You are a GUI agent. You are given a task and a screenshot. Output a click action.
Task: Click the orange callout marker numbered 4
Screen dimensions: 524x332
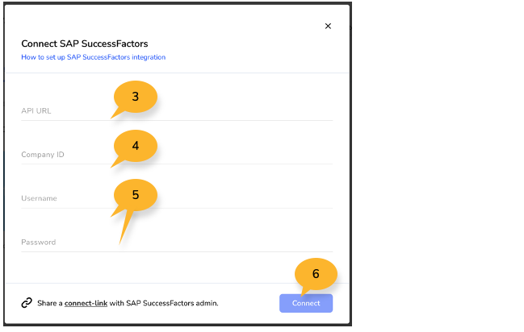135,146
